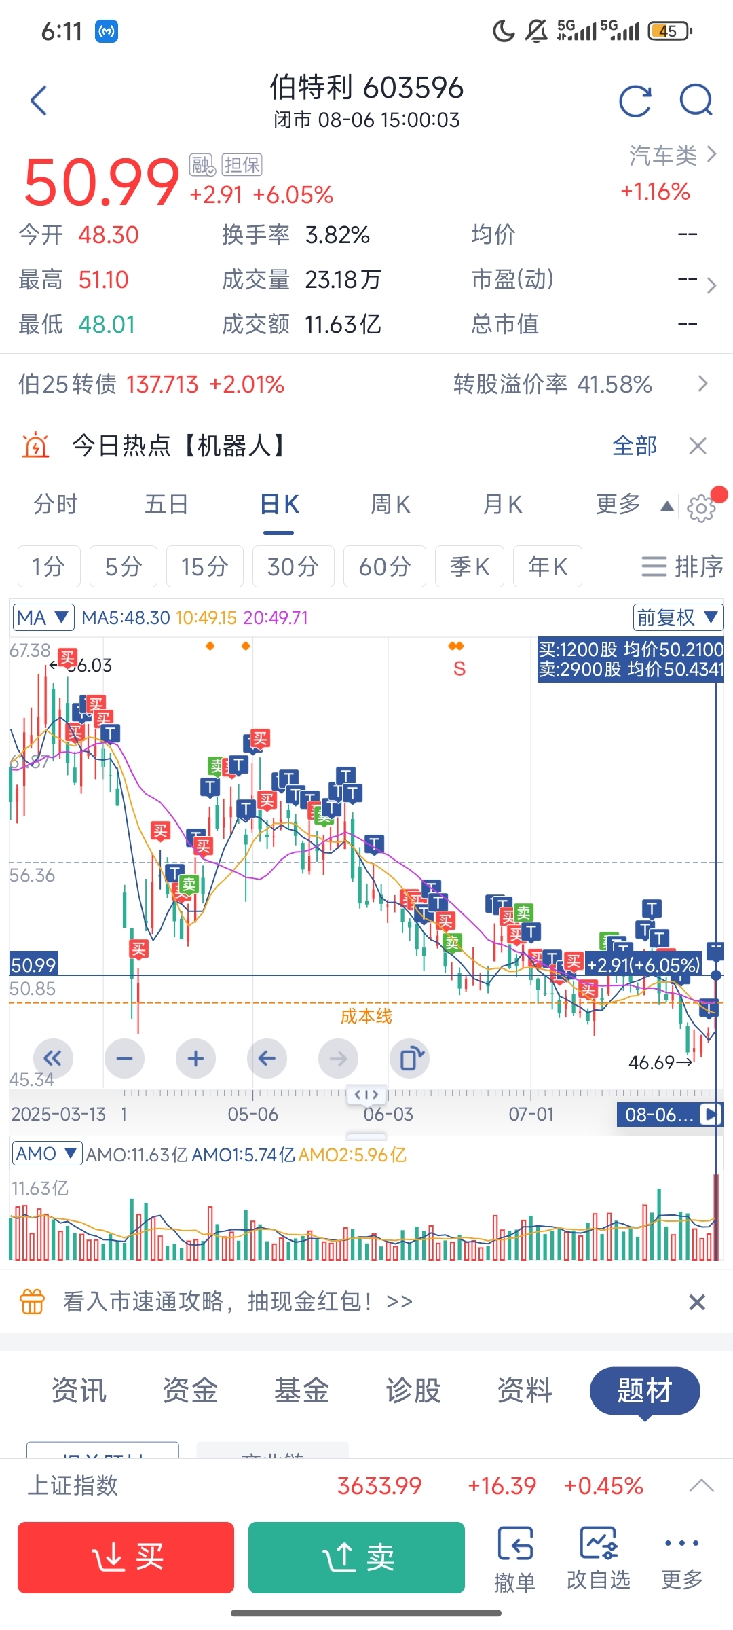Zoom in chart with plus button
This screenshot has width=733, height=1630.
[195, 1058]
